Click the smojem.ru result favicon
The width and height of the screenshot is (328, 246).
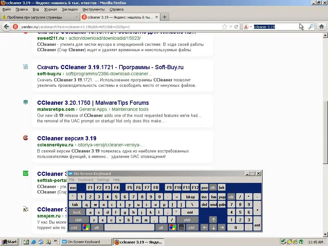(26, 209)
